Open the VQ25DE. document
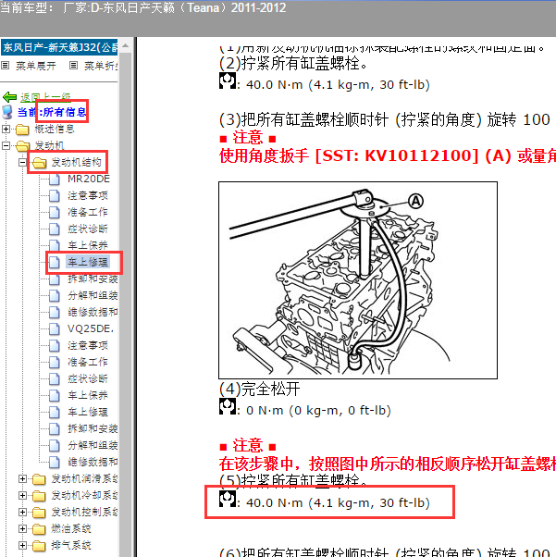This screenshot has height=557, width=556. [x=91, y=329]
